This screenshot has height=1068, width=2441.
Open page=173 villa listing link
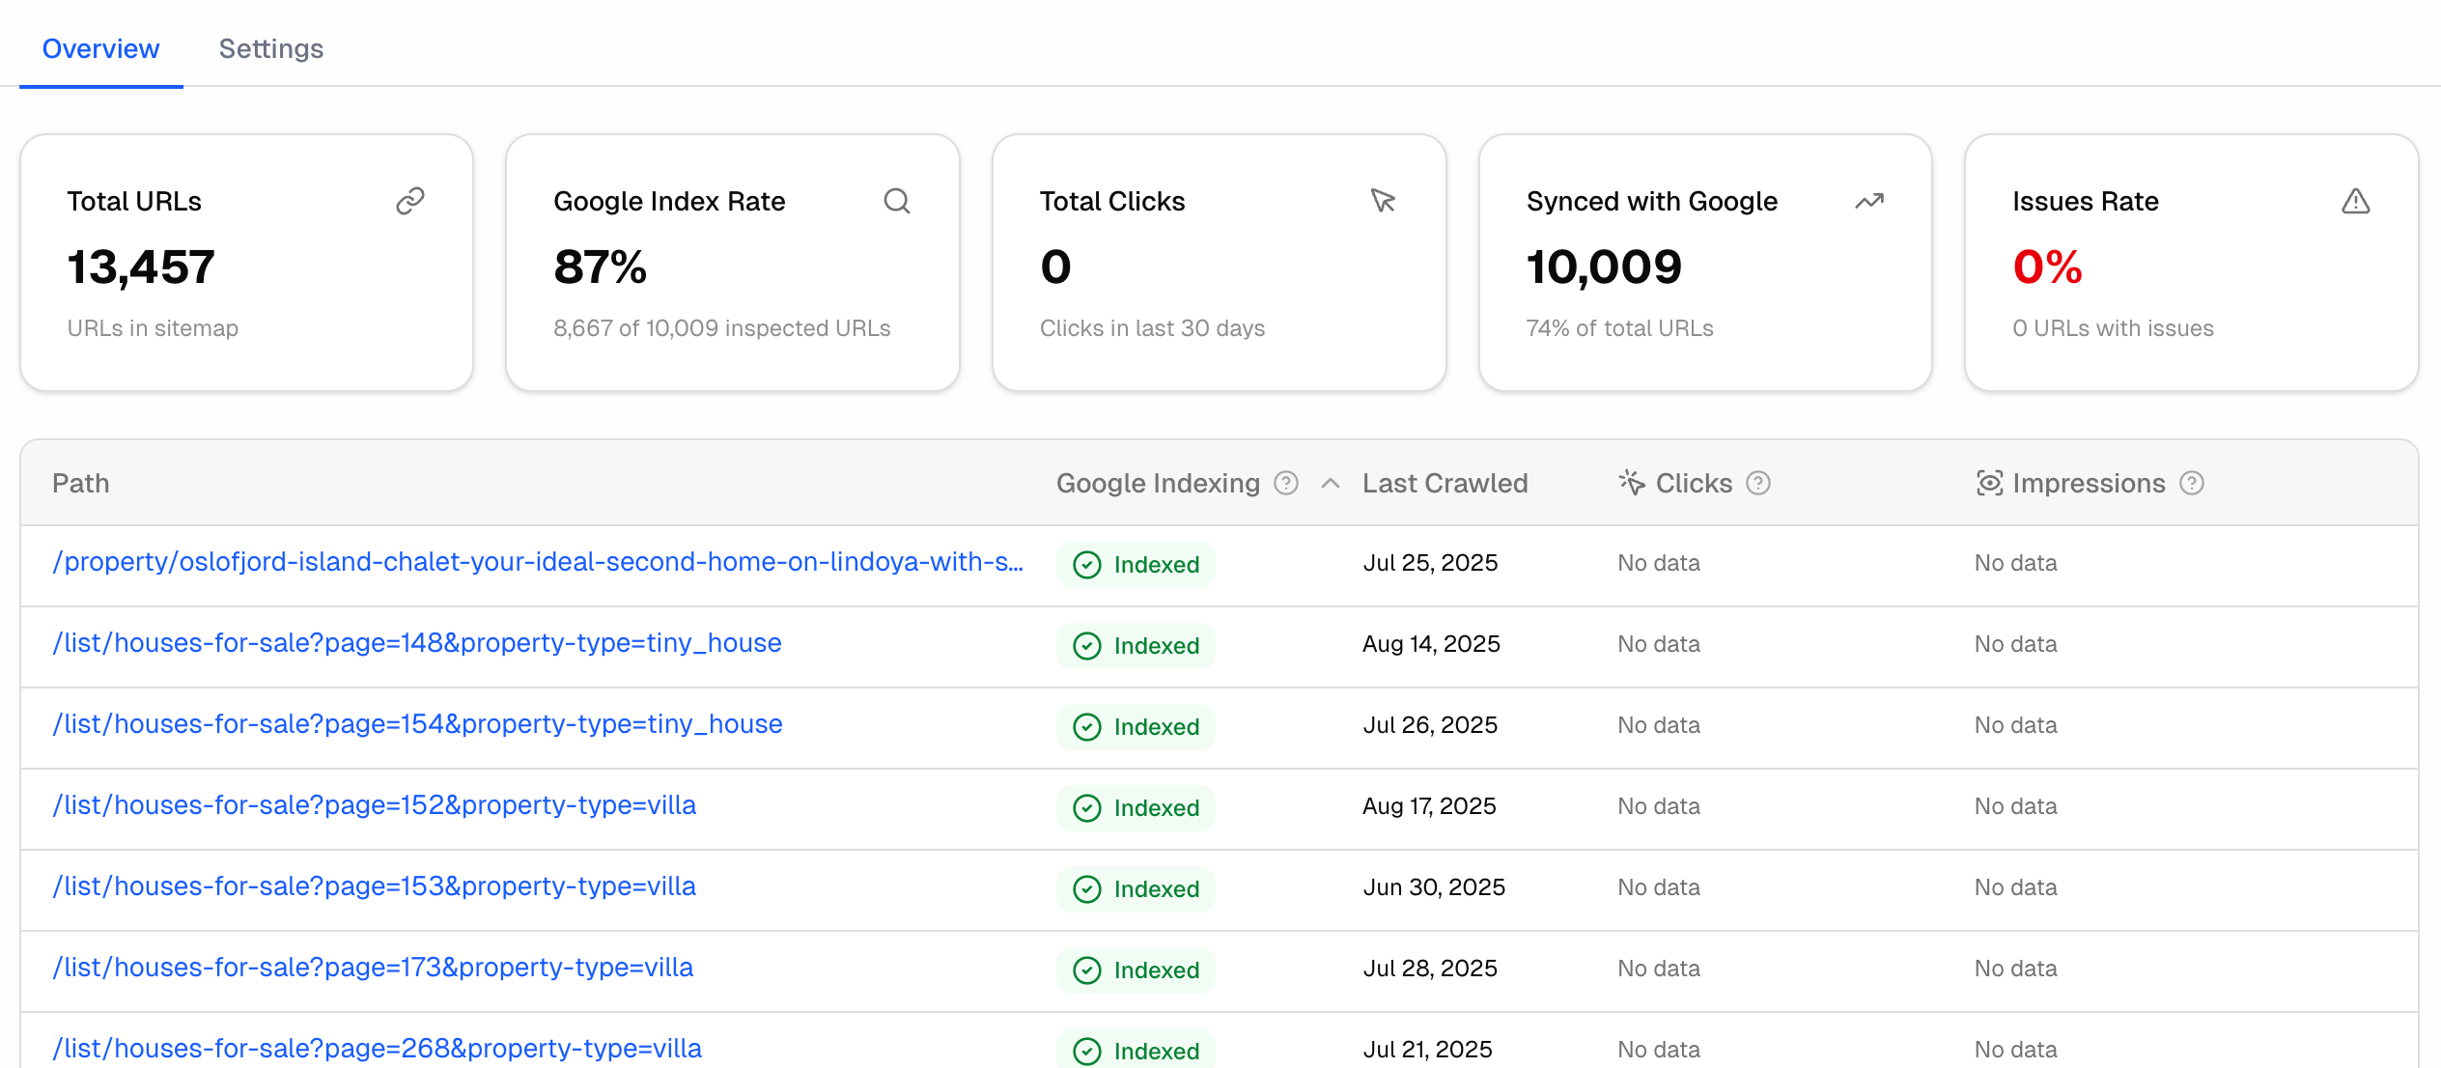(x=373, y=968)
